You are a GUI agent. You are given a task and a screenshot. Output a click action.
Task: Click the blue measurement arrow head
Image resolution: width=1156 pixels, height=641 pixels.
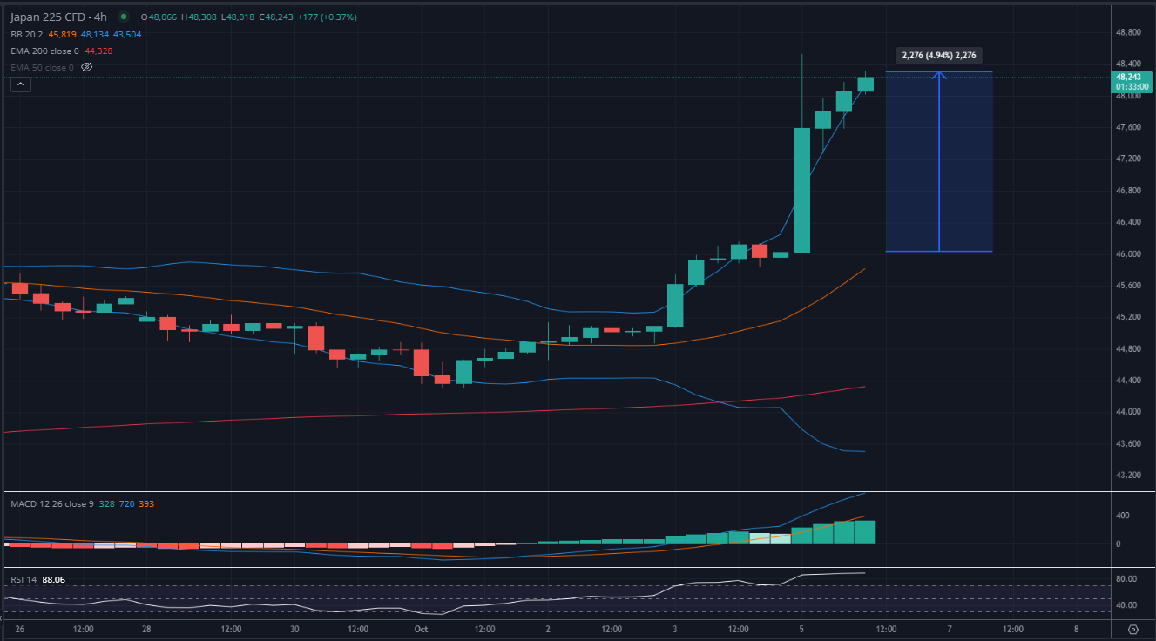pyautogui.click(x=939, y=75)
